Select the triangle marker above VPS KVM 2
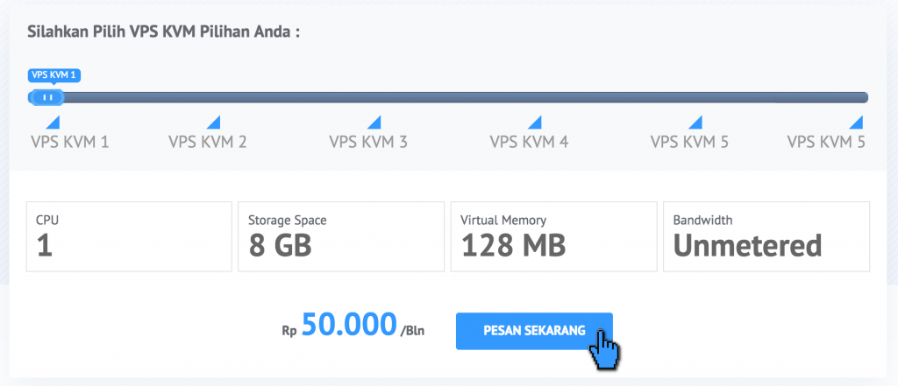 click(x=214, y=122)
